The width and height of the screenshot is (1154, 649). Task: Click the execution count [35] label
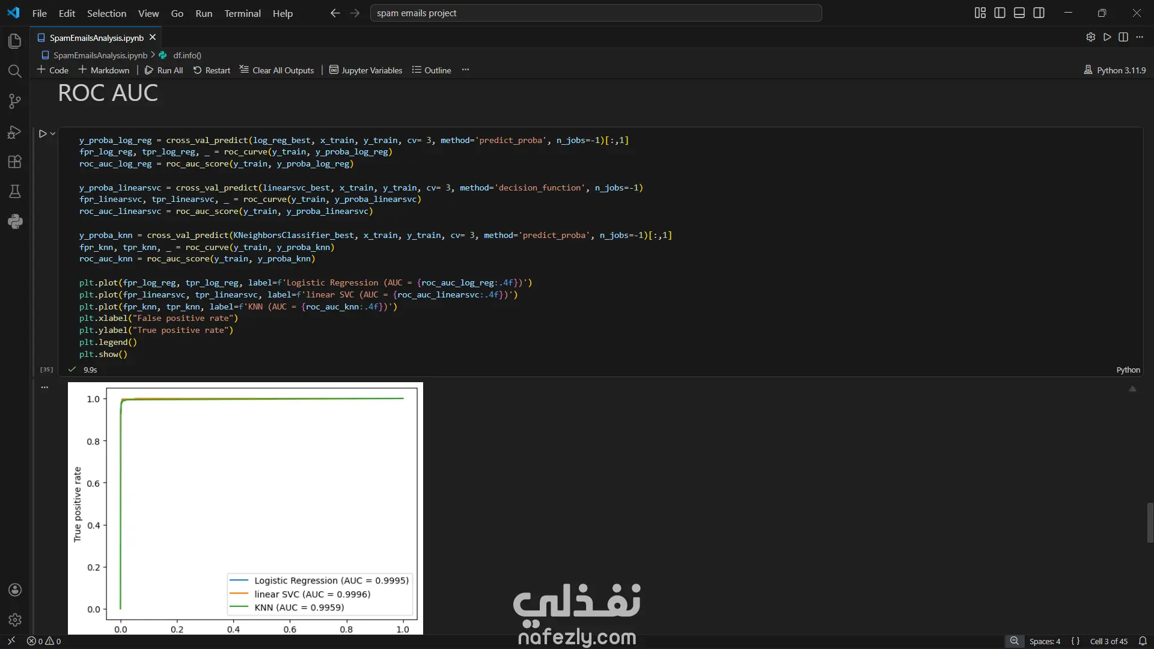tap(46, 370)
